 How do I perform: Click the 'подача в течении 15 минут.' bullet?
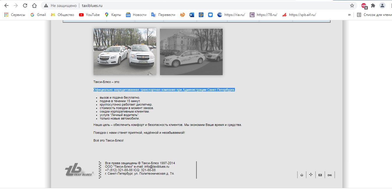point(120,101)
